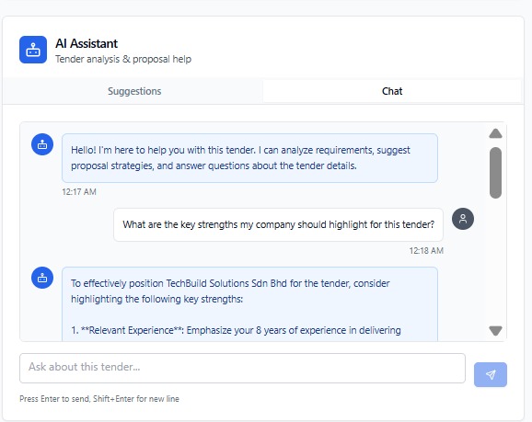Switch to the Suggestions tab
Image resolution: width=532 pixels, height=422 pixels.
tap(134, 91)
